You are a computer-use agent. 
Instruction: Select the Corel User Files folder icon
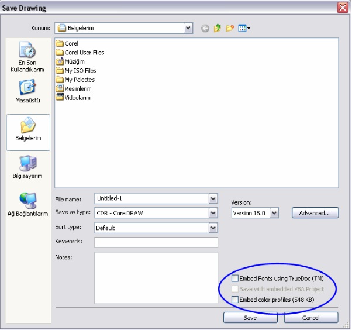[x=60, y=53]
